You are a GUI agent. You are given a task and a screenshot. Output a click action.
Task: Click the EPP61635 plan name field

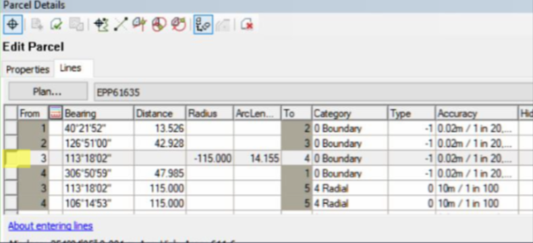pos(314,92)
